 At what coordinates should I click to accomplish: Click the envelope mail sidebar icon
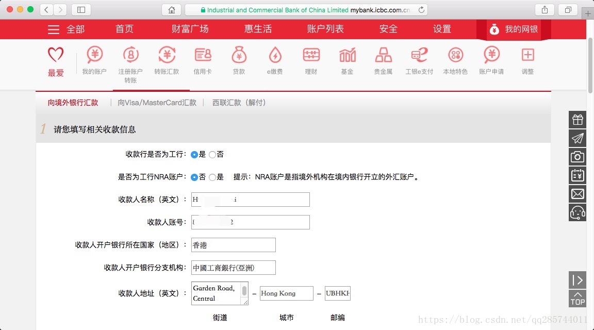577,194
